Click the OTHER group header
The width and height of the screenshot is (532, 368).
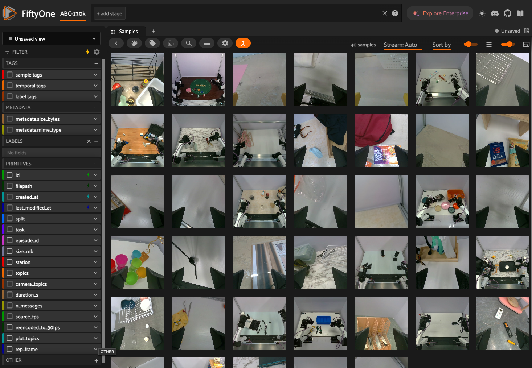pos(51,360)
